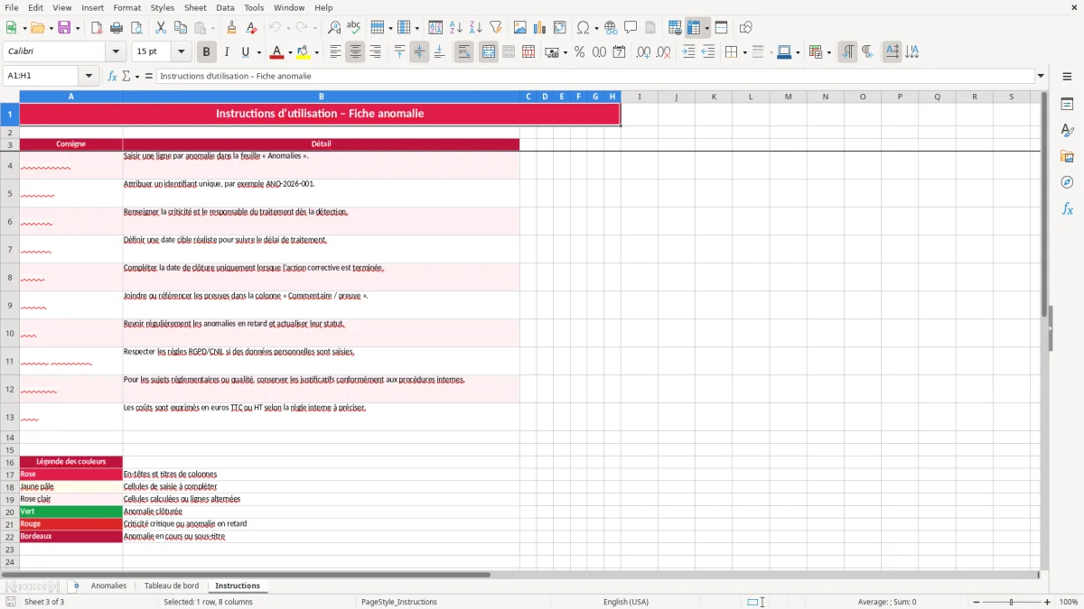
Task: Open Borders dropdown arrow
Action: click(744, 52)
